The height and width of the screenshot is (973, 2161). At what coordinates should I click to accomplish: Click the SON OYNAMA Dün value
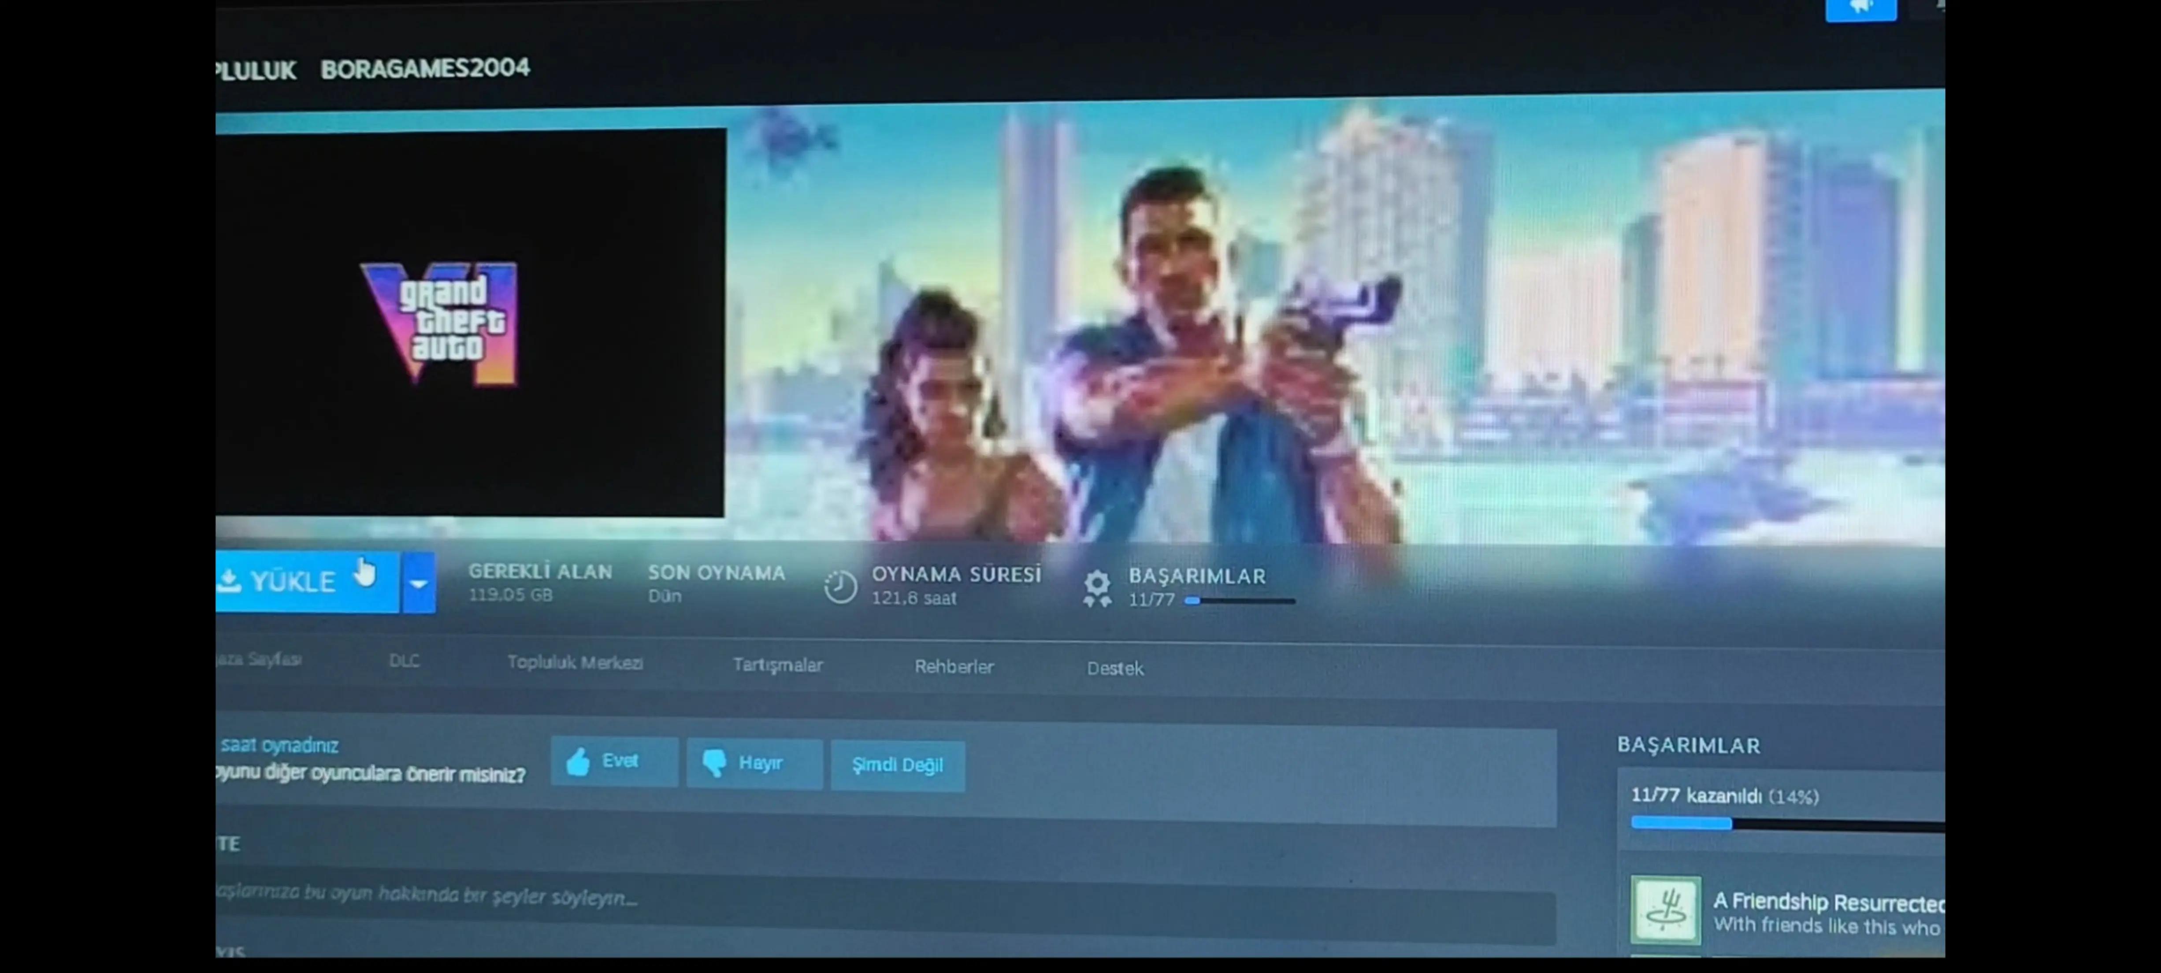[665, 595]
